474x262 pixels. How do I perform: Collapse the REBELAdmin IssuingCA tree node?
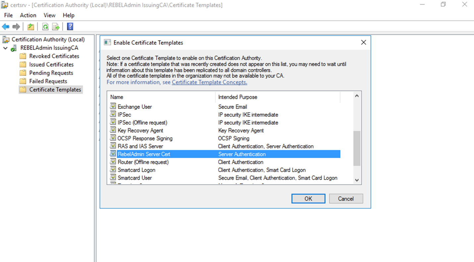coord(6,48)
